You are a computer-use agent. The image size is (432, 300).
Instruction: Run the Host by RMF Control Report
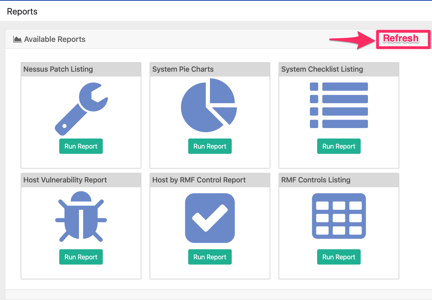point(210,257)
